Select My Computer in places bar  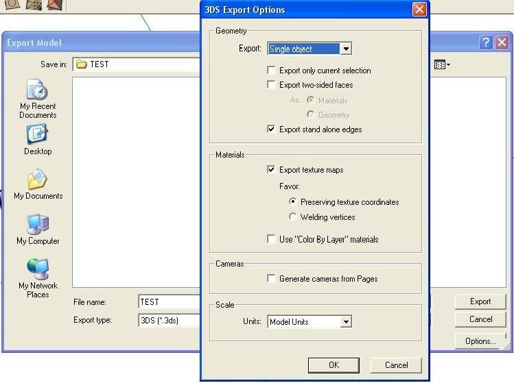[x=38, y=229]
